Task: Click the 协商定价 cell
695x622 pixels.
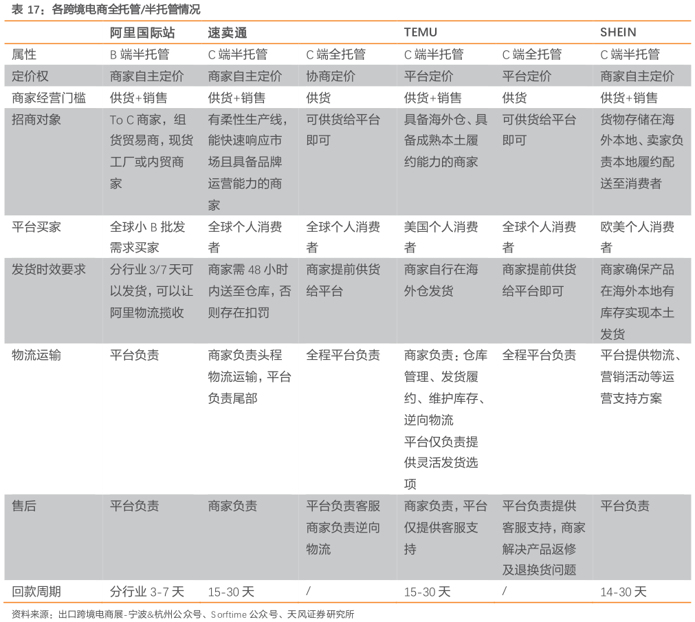Action: click(x=331, y=76)
